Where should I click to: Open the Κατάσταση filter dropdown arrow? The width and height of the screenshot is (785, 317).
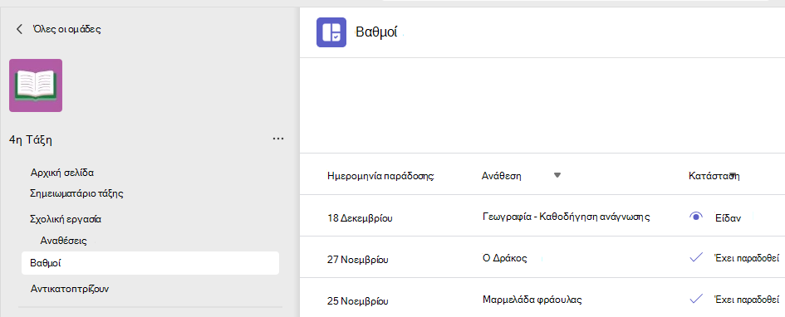pos(733,175)
